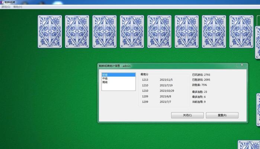Click the 当前连局: 9 statistic
The image size is (260, 149).
click(x=199, y=102)
